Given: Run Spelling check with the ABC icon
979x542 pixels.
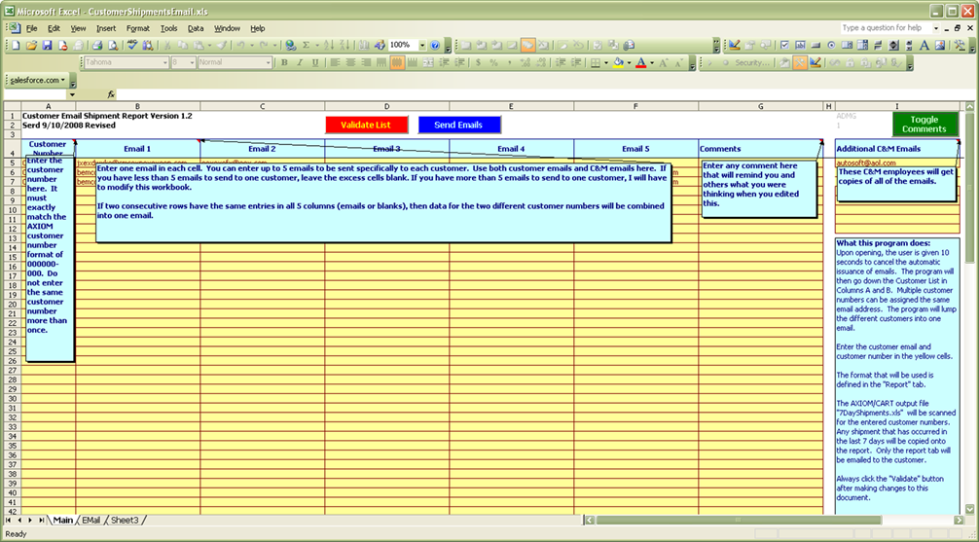Looking at the screenshot, I should tap(132, 45).
